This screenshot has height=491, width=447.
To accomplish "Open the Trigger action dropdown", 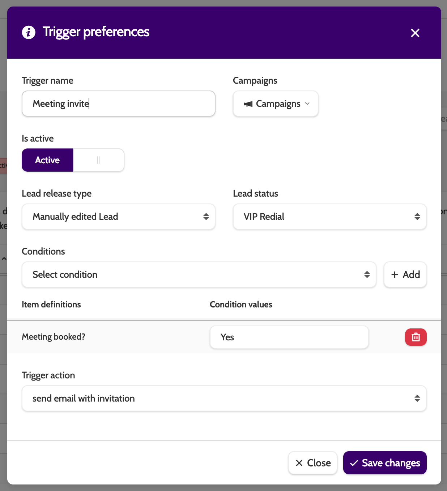I will 224,398.
